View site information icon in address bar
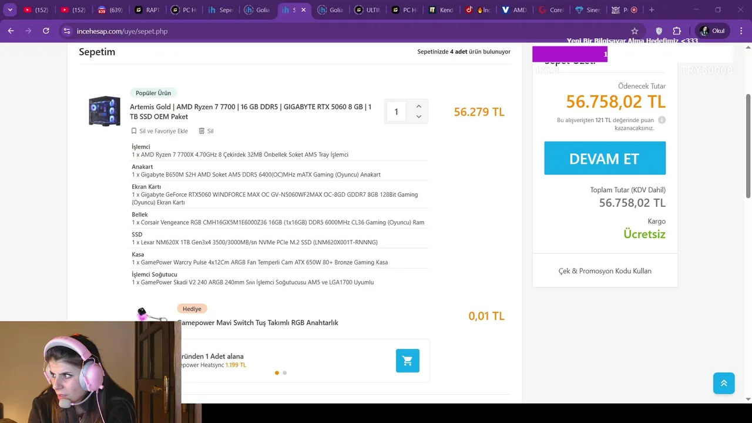Screen dimensions: 752x423 pos(67,31)
